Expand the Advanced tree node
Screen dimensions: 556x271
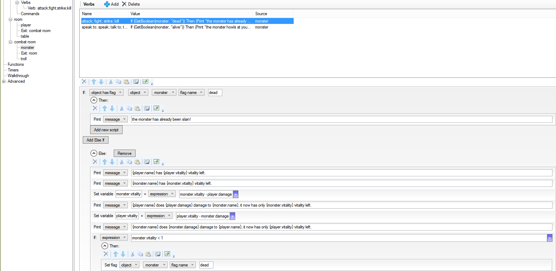coord(4,81)
